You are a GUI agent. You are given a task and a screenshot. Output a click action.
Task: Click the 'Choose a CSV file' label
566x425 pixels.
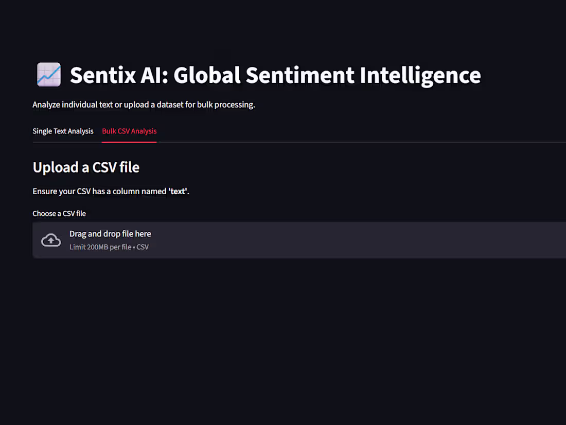pyautogui.click(x=59, y=213)
